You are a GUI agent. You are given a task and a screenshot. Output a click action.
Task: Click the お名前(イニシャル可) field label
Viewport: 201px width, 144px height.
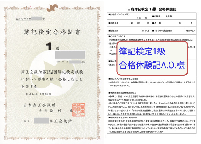click(119, 14)
